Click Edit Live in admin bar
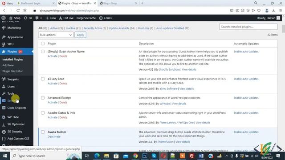 [x=66, y=18]
